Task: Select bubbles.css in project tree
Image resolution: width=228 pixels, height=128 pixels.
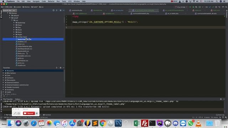Action: click(22, 42)
